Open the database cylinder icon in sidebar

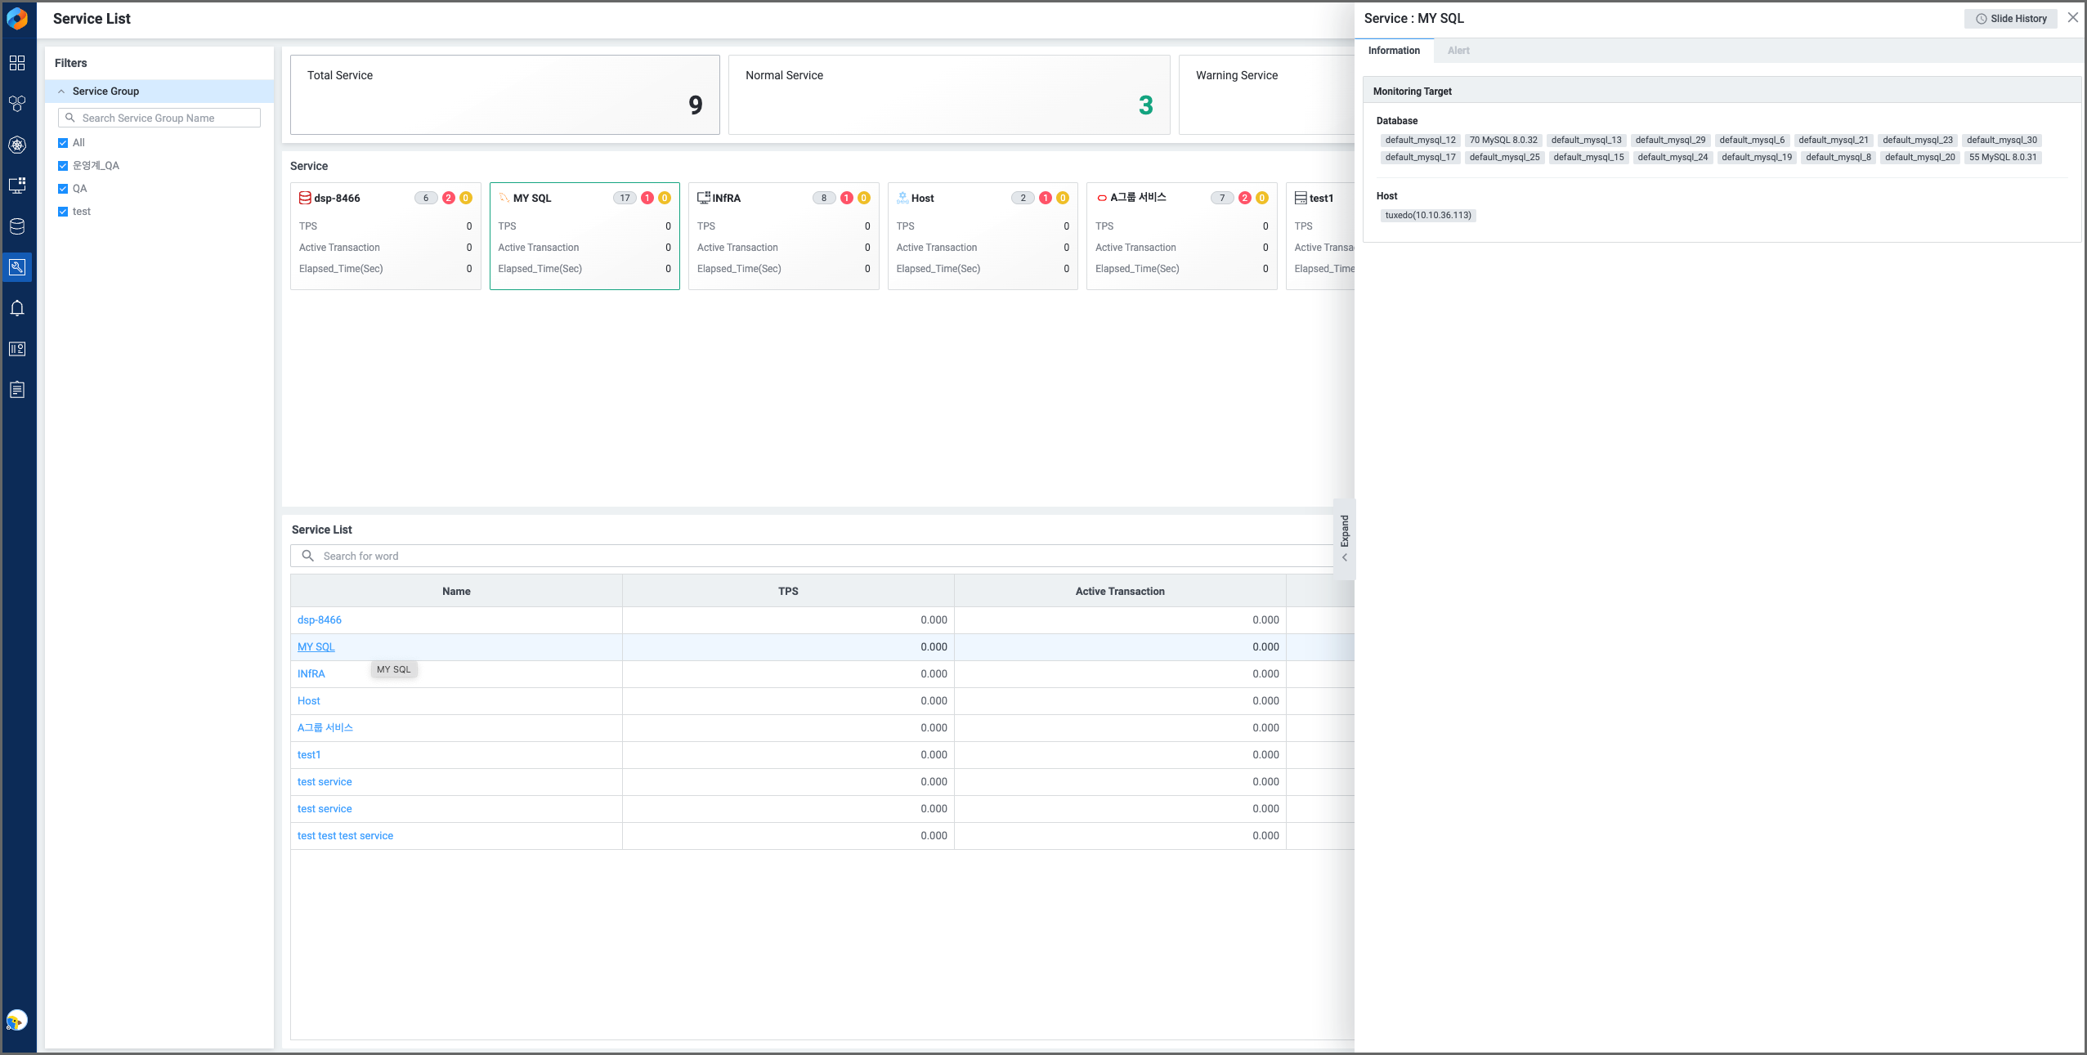tap(17, 226)
